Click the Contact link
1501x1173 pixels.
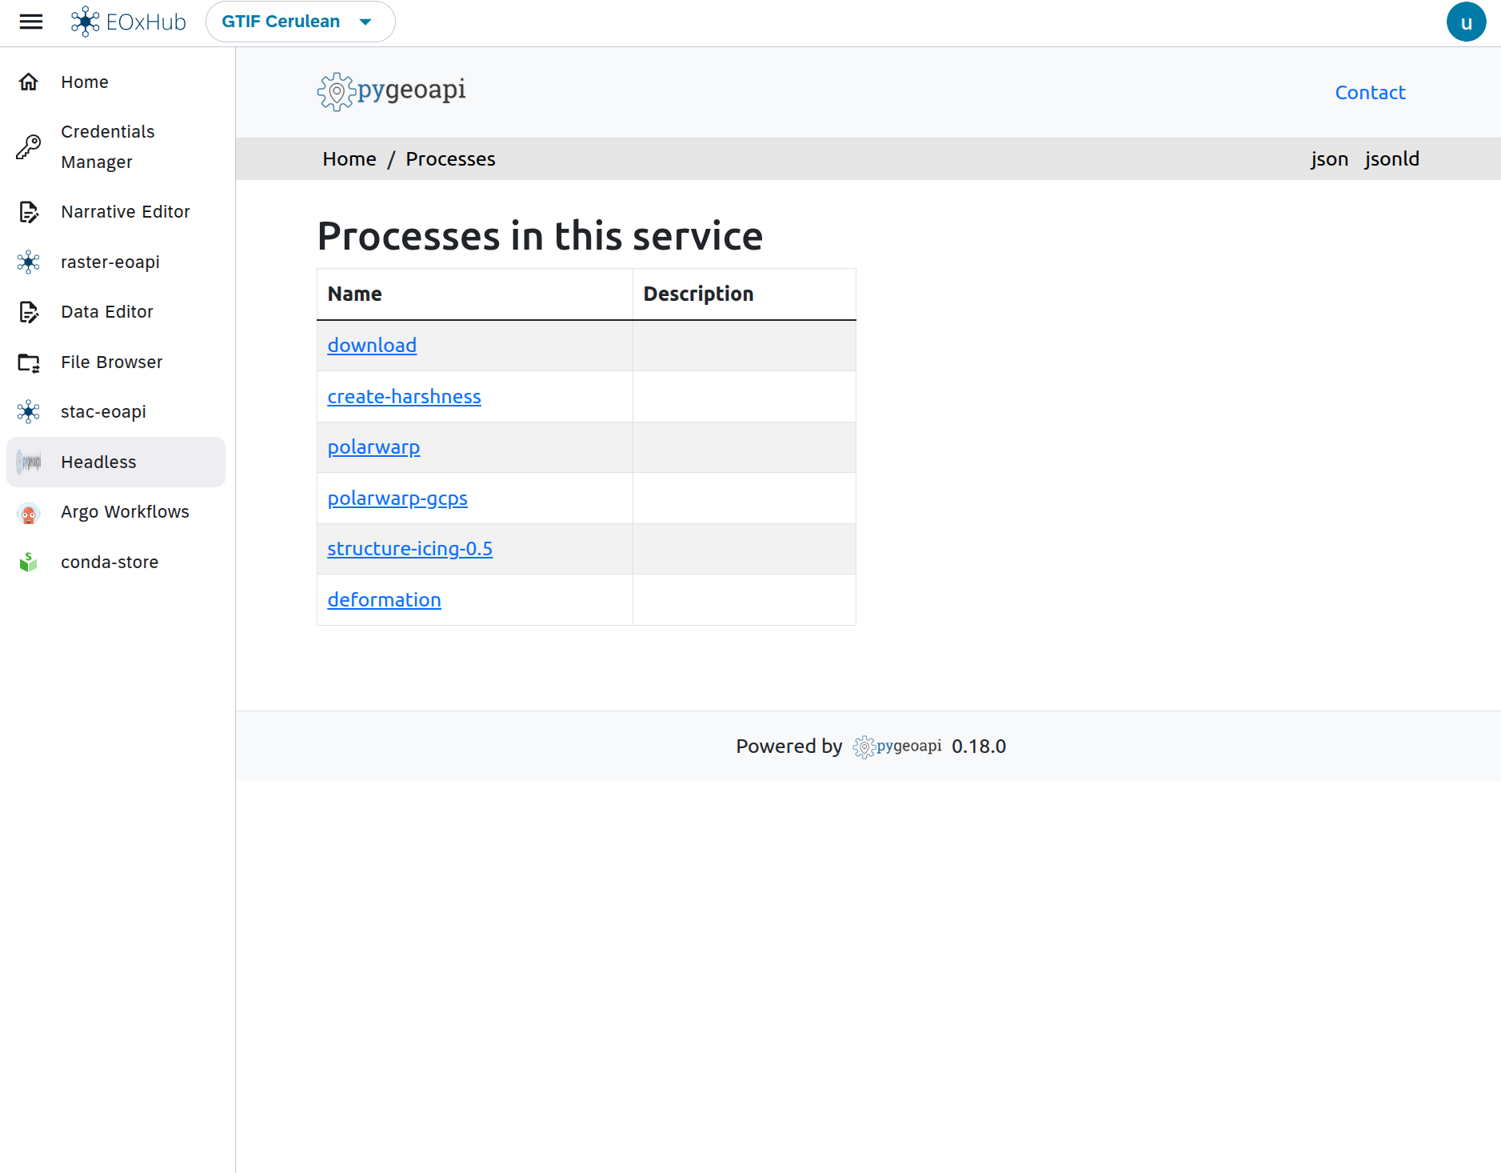tap(1369, 93)
